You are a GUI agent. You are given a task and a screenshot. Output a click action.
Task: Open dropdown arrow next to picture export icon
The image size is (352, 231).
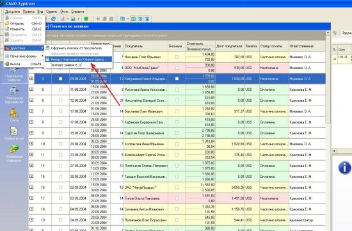78,19
